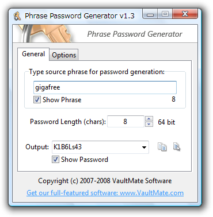
Task: Open the www.VaultMate.com full-featured software link
Action: point(105,193)
